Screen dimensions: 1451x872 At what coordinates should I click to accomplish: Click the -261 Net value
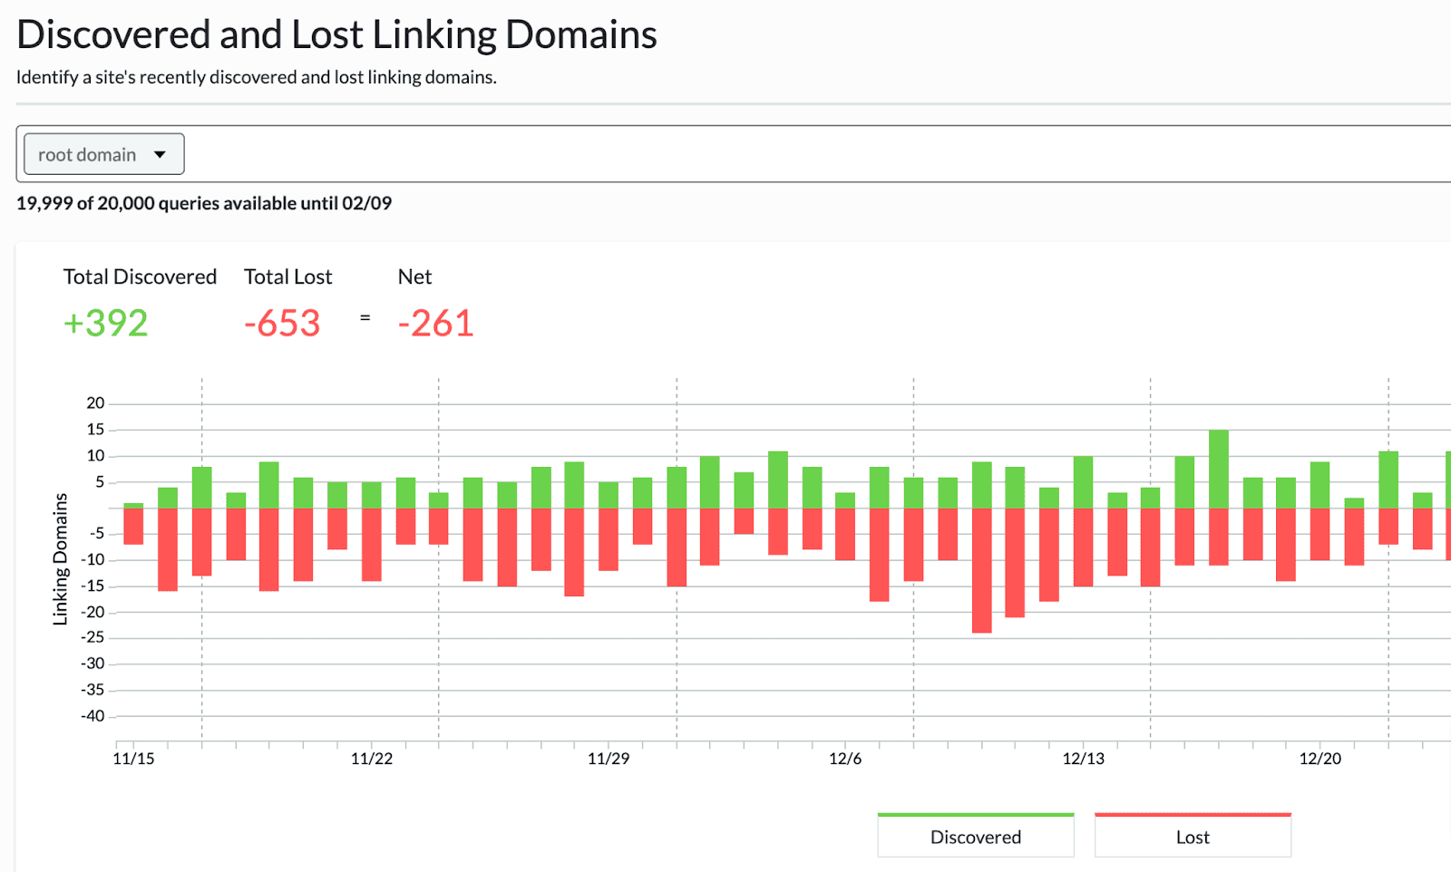coord(435,324)
